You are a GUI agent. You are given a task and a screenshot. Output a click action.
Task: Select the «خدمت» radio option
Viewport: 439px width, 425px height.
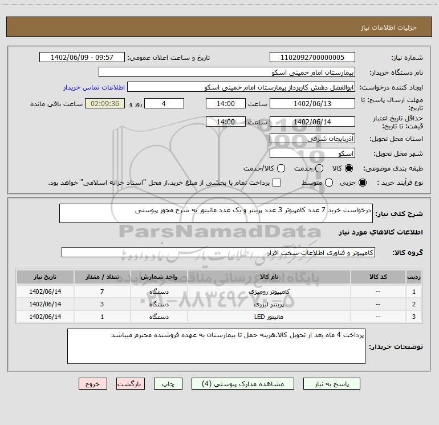coord(319,169)
